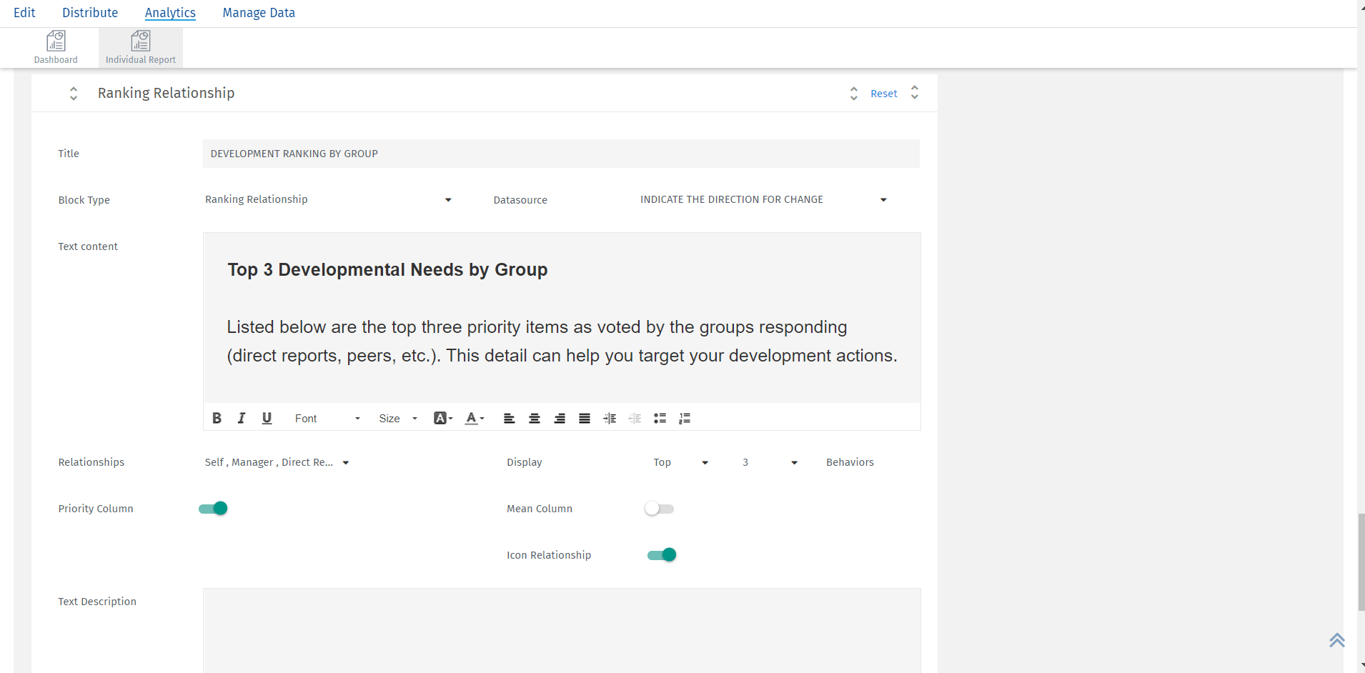Click the Reset link

[x=883, y=93]
